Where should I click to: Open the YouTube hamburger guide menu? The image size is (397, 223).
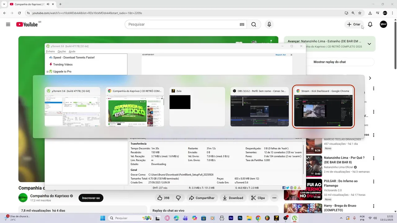8,24
